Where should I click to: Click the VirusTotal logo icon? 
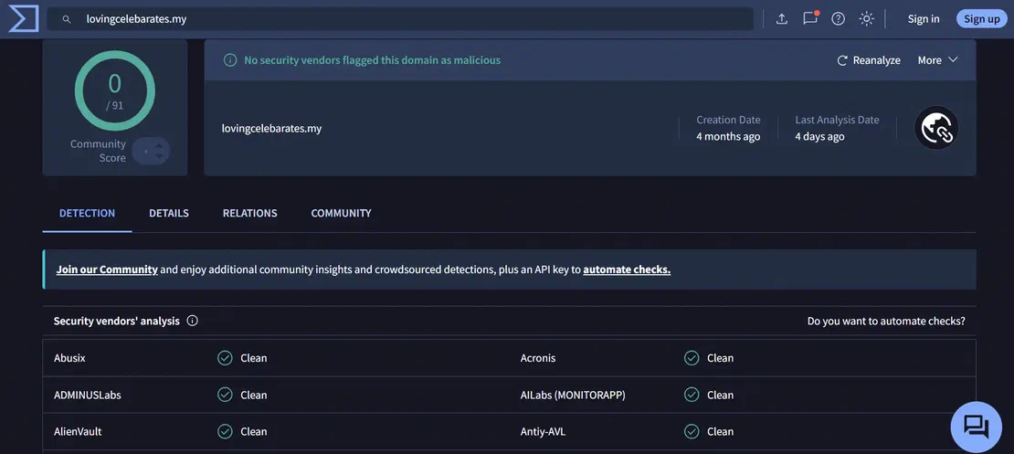[x=23, y=19]
